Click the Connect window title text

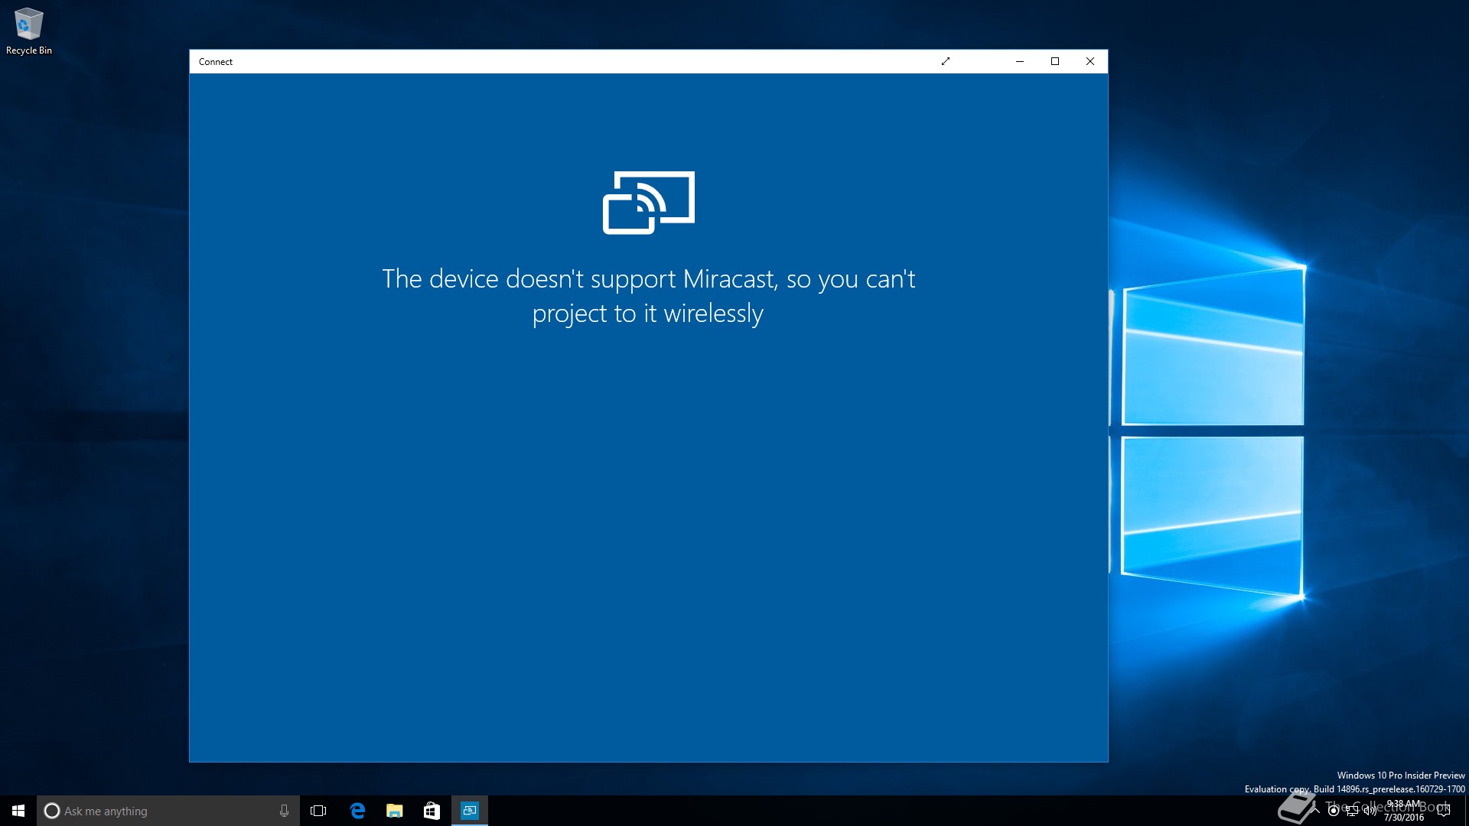216,62
